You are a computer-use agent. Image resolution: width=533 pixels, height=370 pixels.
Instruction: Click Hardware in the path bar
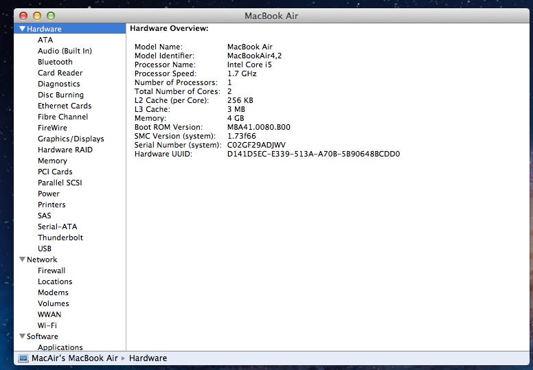(148, 358)
